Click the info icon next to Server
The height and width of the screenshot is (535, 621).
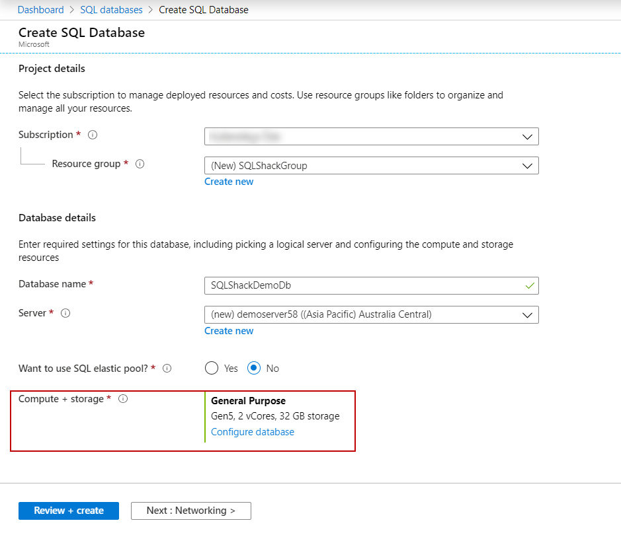tap(65, 313)
